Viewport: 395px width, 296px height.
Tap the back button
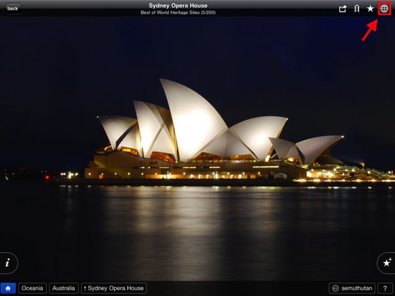(12, 9)
